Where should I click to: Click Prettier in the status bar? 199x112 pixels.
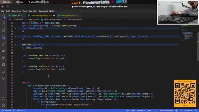(188, 110)
